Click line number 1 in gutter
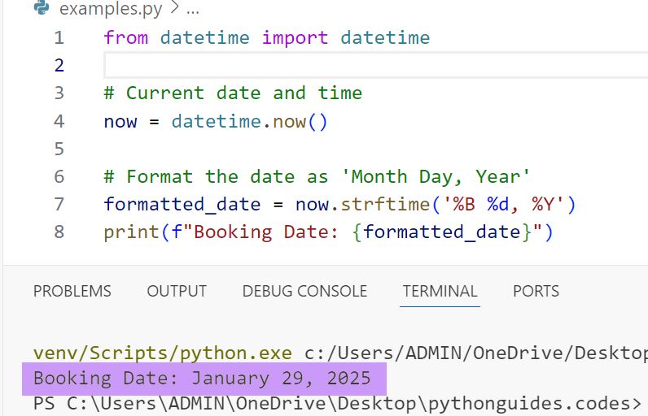The image size is (648, 416). [x=59, y=37]
